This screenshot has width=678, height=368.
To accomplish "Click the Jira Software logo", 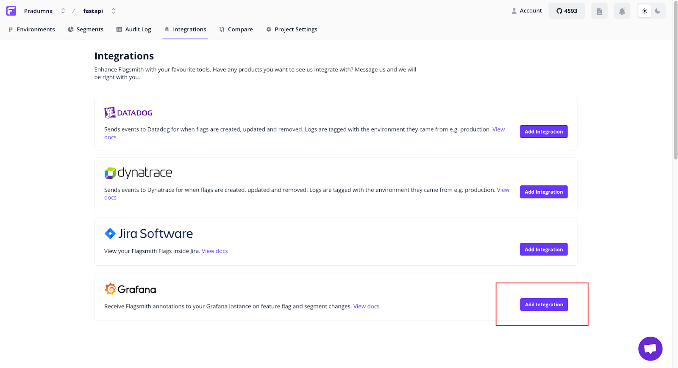I will (x=149, y=233).
